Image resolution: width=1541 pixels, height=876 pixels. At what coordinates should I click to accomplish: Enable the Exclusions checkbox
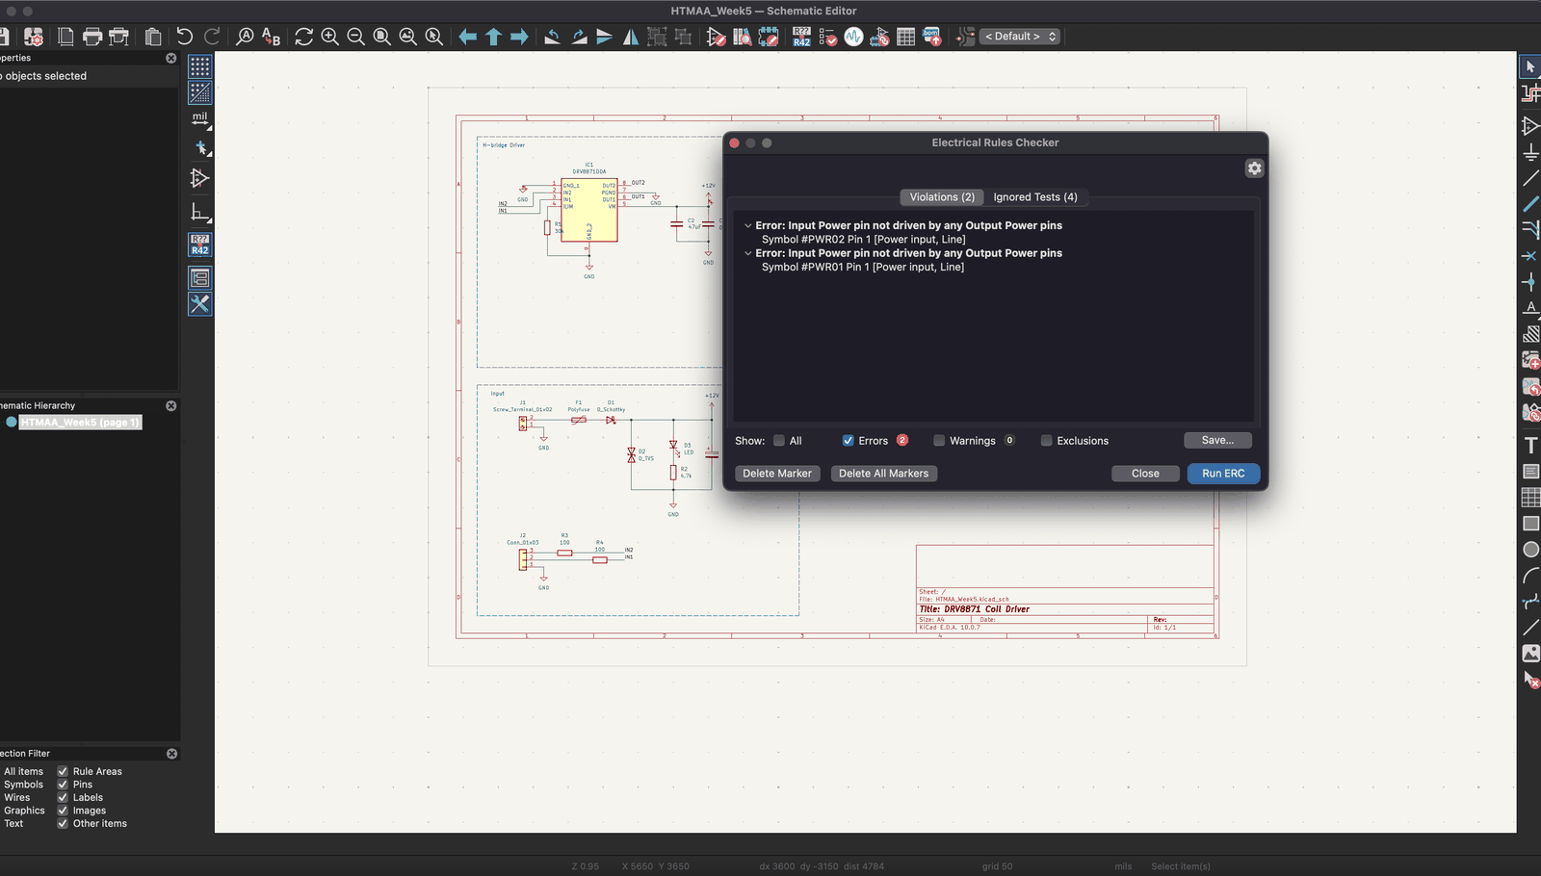(x=1046, y=441)
